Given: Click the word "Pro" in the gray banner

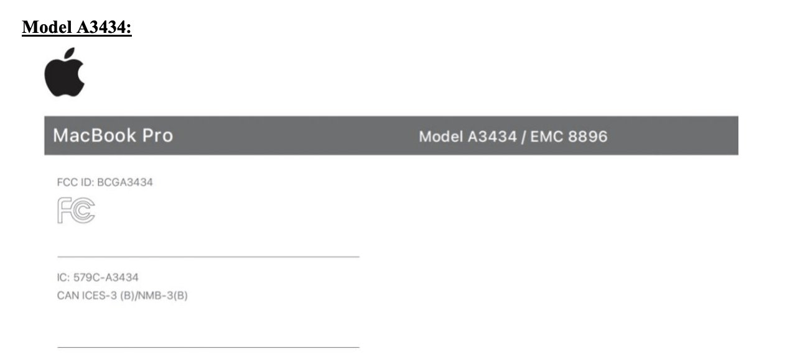Looking at the screenshot, I should coord(157,135).
